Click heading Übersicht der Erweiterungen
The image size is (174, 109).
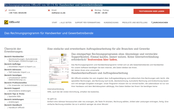coord(14,50)
